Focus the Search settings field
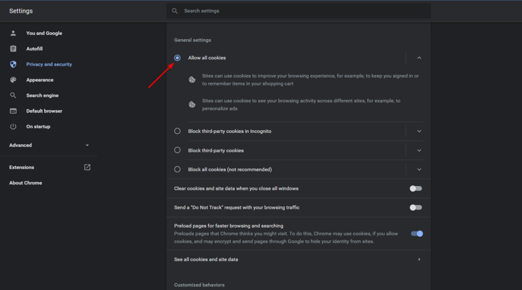Screen dimensions: 522x290 point(298,10)
